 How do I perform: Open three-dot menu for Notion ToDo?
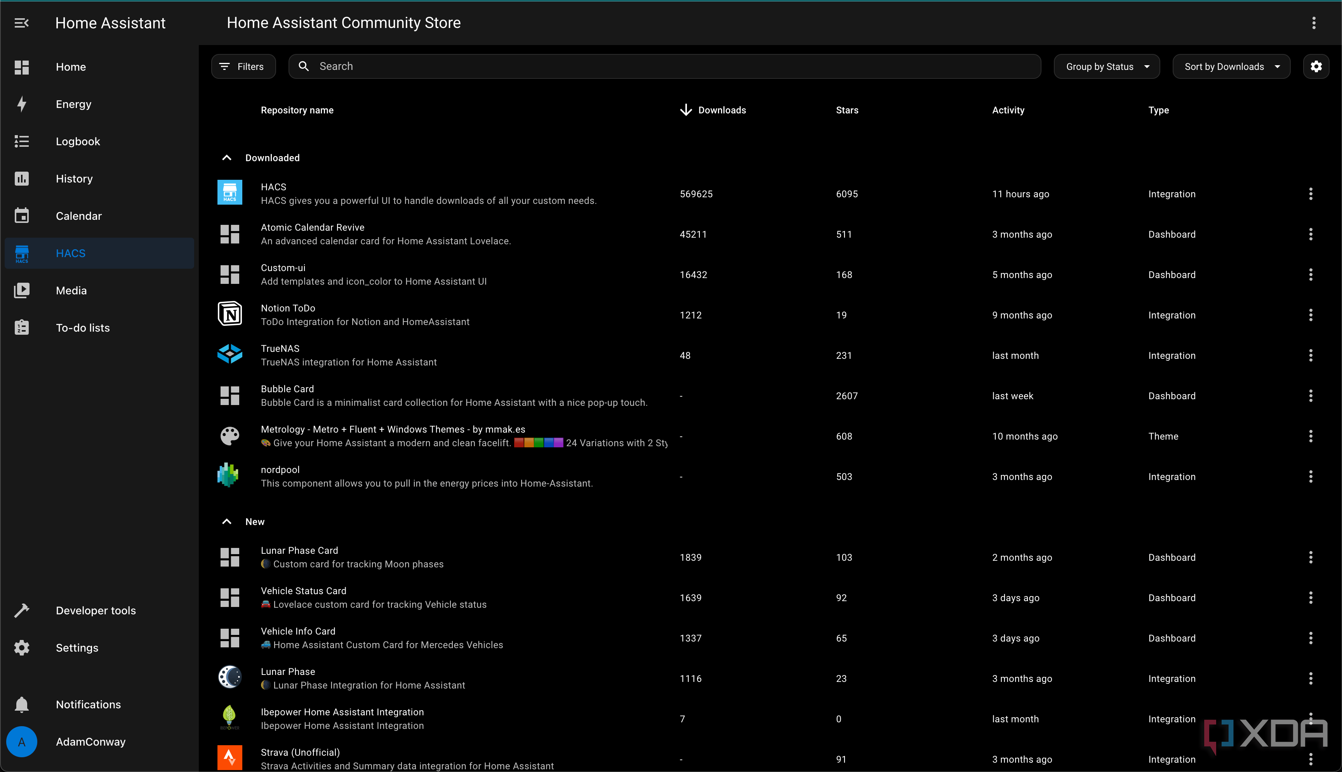(x=1310, y=315)
